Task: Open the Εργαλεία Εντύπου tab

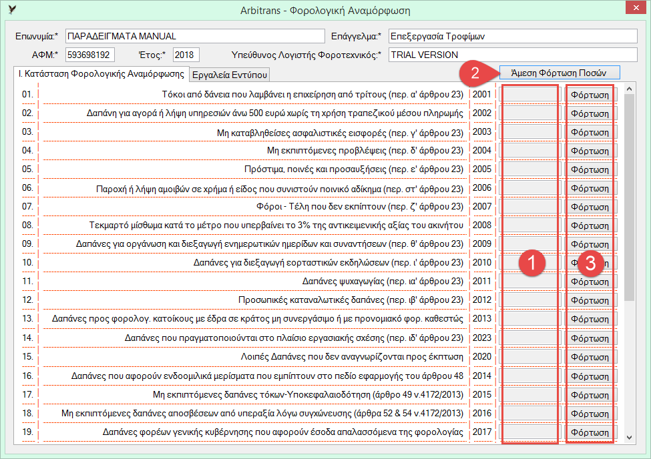Action: (230, 75)
